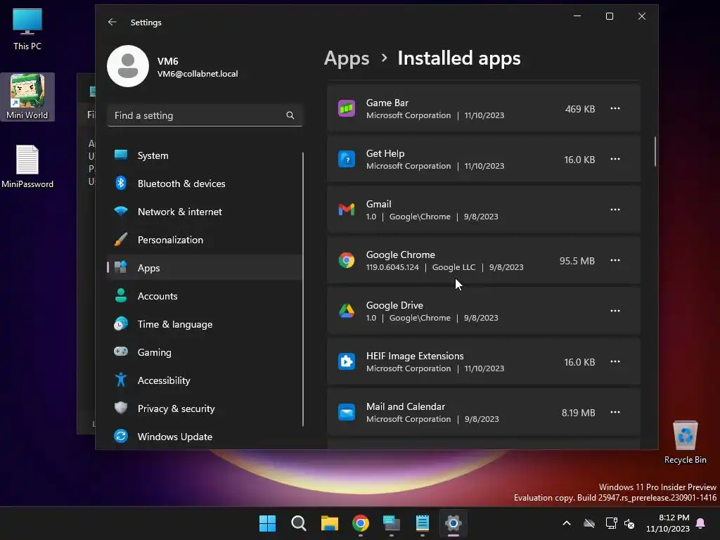Select the Mini World desktop shortcut
720x540 pixels.
[27, 97]
